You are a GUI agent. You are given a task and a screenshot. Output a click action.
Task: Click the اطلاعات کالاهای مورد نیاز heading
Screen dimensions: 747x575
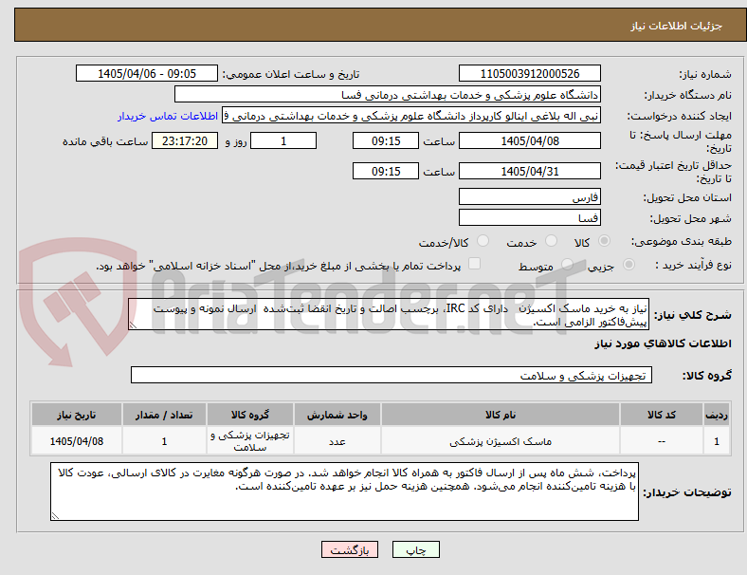point(663,343)
